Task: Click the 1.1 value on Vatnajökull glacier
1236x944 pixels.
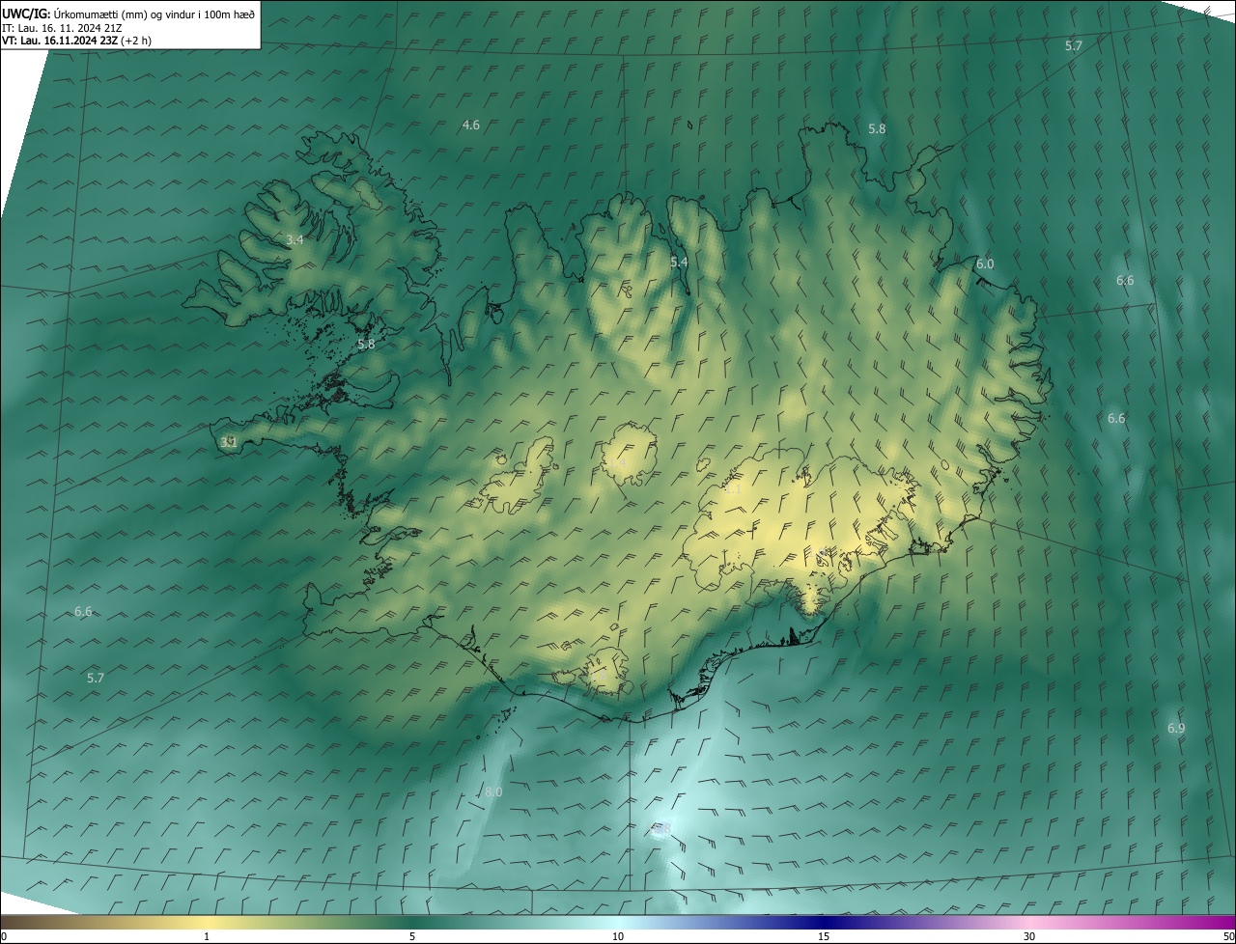Action: coord(732,489)
